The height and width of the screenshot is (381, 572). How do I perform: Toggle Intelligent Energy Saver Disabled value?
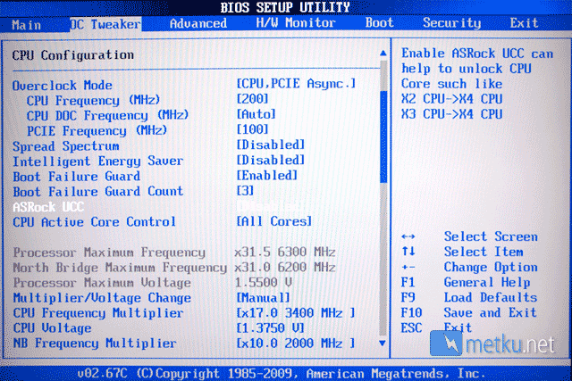(270, 160)
